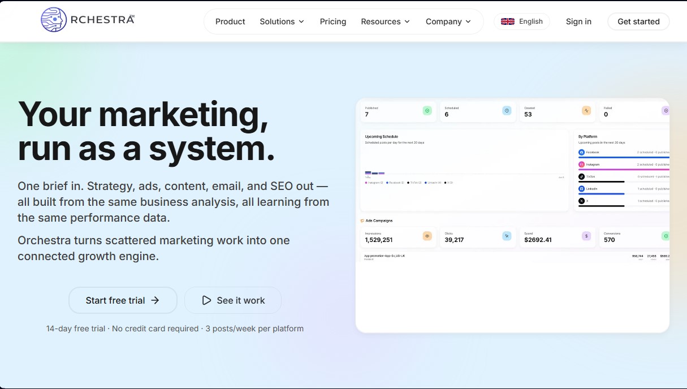This screenshot has height=389, width=687.
Task: Click the Instagram legend entry in chart
Action: 374,183
